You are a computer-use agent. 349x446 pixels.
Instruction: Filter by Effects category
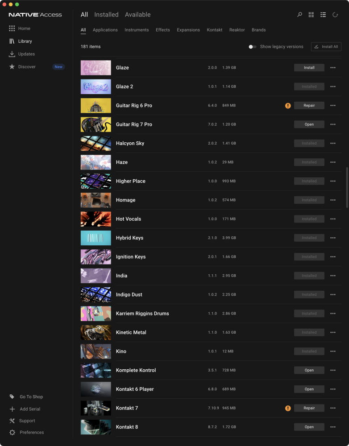pos(163,30)
